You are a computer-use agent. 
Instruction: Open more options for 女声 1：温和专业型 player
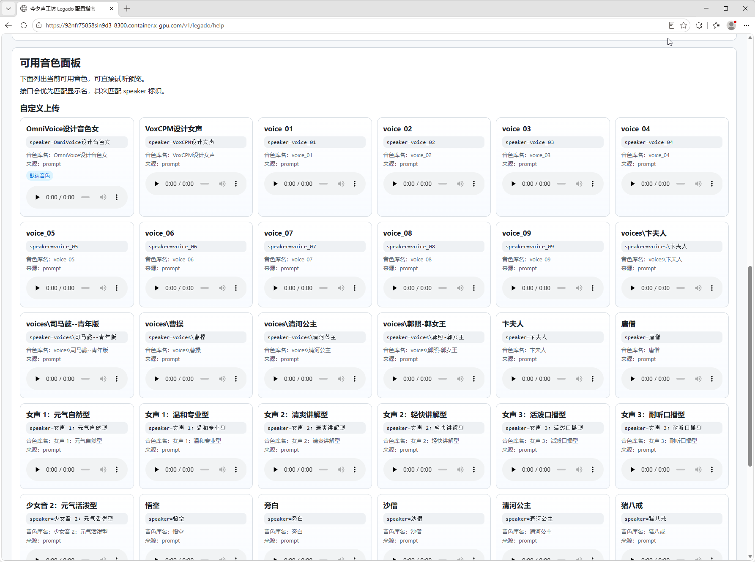tap(236, 470)
